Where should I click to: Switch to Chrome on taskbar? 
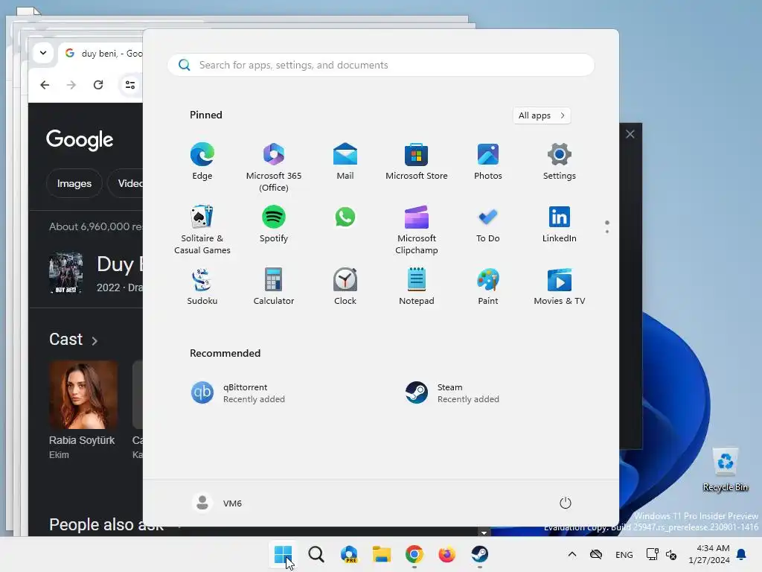coord(414,554)
